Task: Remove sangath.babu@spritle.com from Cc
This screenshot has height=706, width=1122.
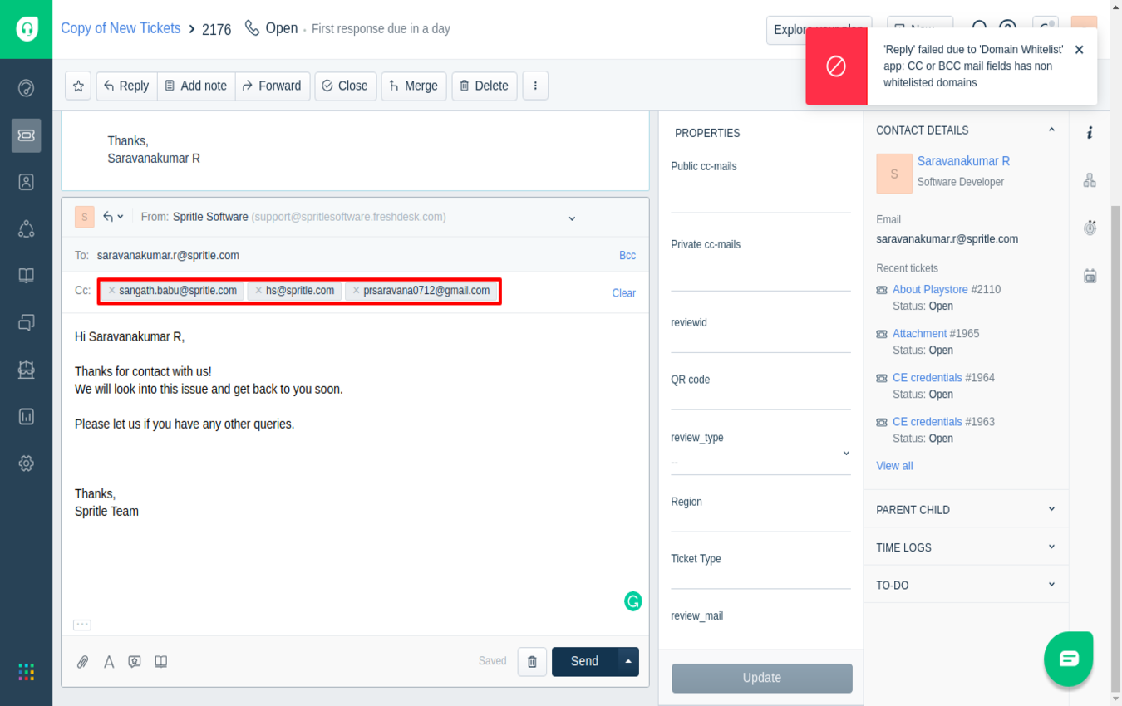Action: click(112, 291)
